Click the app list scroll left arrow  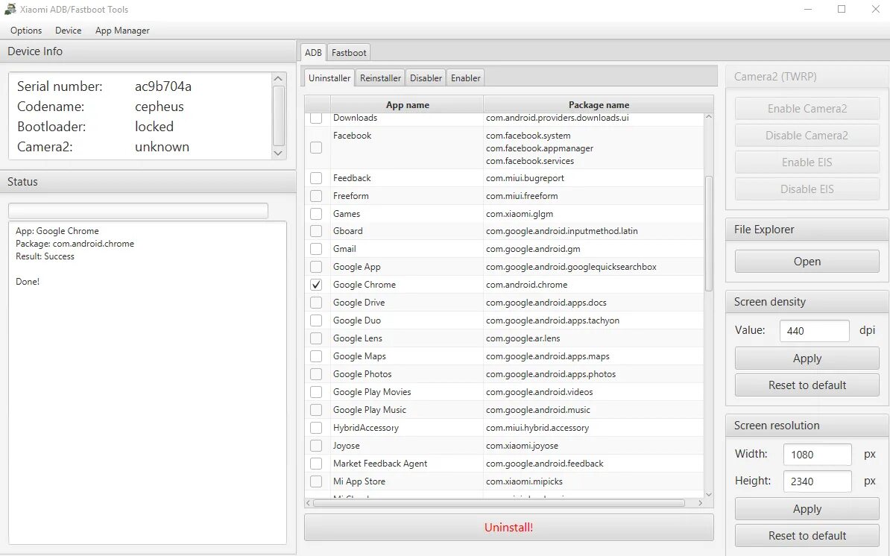pyautogui.click(x=308, y=503)
